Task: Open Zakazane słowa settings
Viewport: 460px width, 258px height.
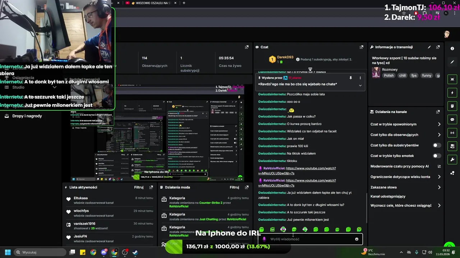Action: (405, 187)
